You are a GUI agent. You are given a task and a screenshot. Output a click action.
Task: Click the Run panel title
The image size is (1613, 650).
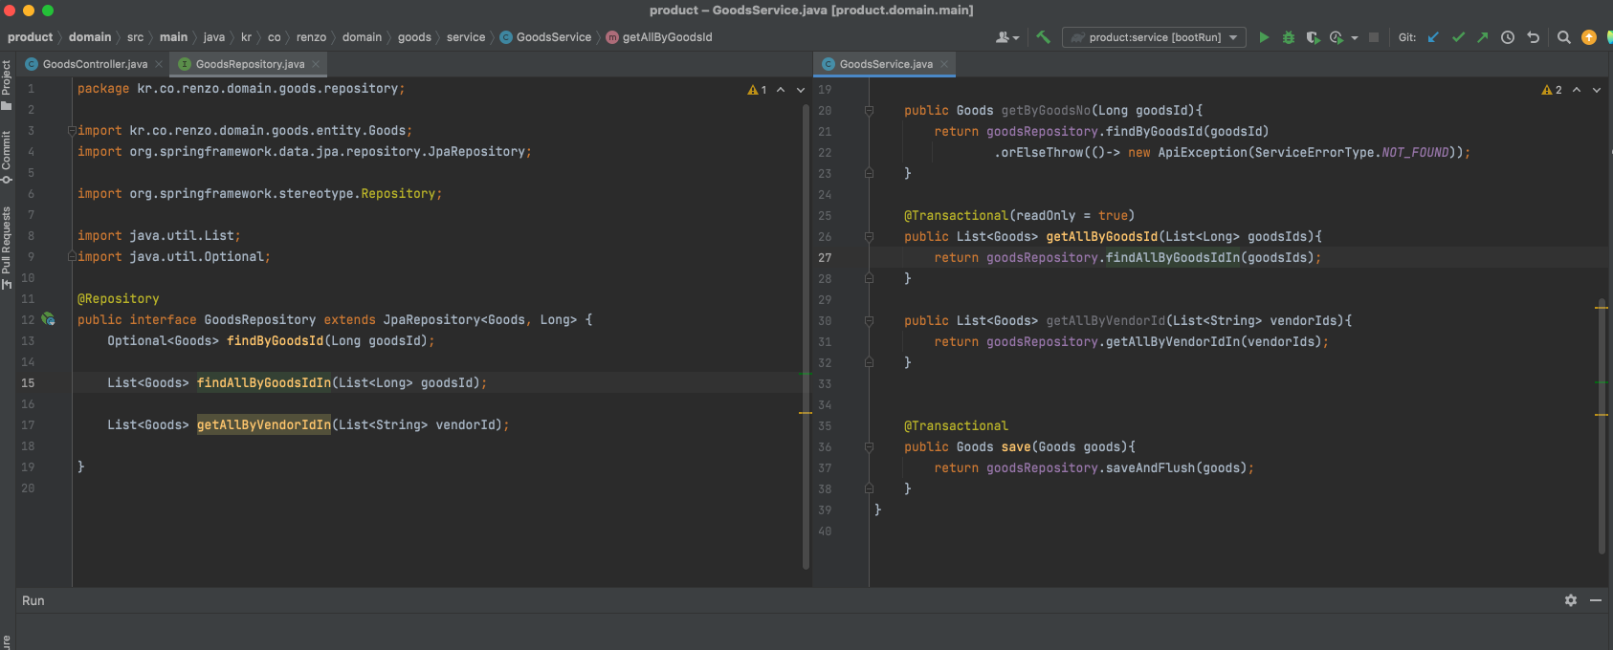point(33,600)
